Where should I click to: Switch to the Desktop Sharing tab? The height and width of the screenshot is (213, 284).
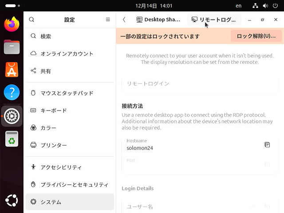click(158, 20)
